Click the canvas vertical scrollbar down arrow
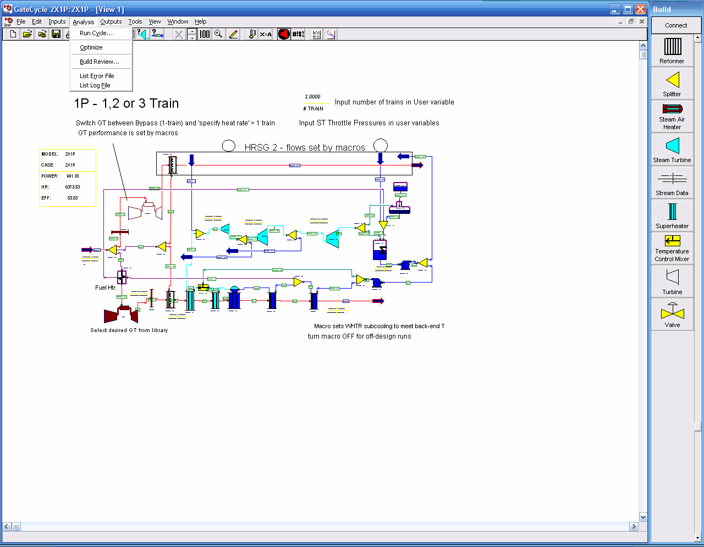 (x=643, y=517)
